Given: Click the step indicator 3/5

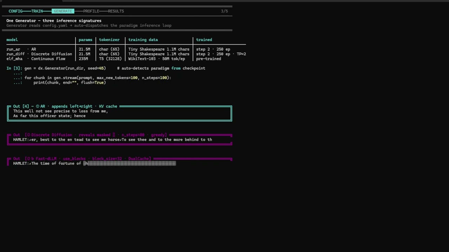Looking at the screenshot, I should click(x=224, y=11).
